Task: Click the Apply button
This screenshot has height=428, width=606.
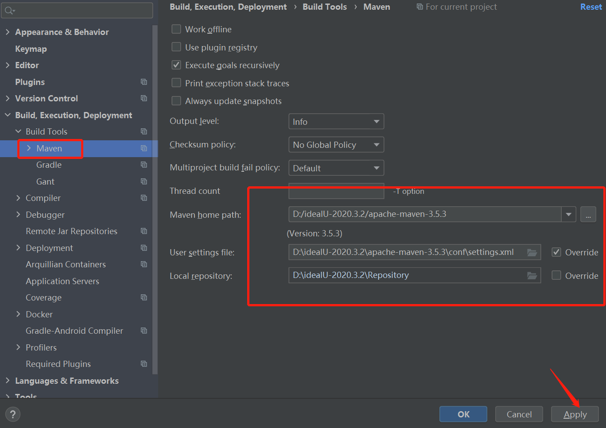Action: coord(575,414)
